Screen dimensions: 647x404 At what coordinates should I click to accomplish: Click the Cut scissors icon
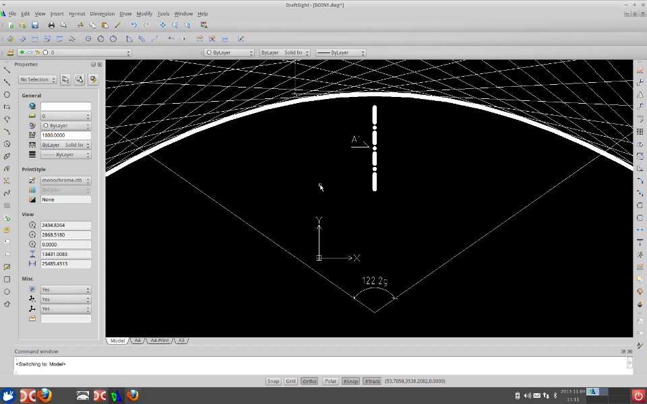80,25
